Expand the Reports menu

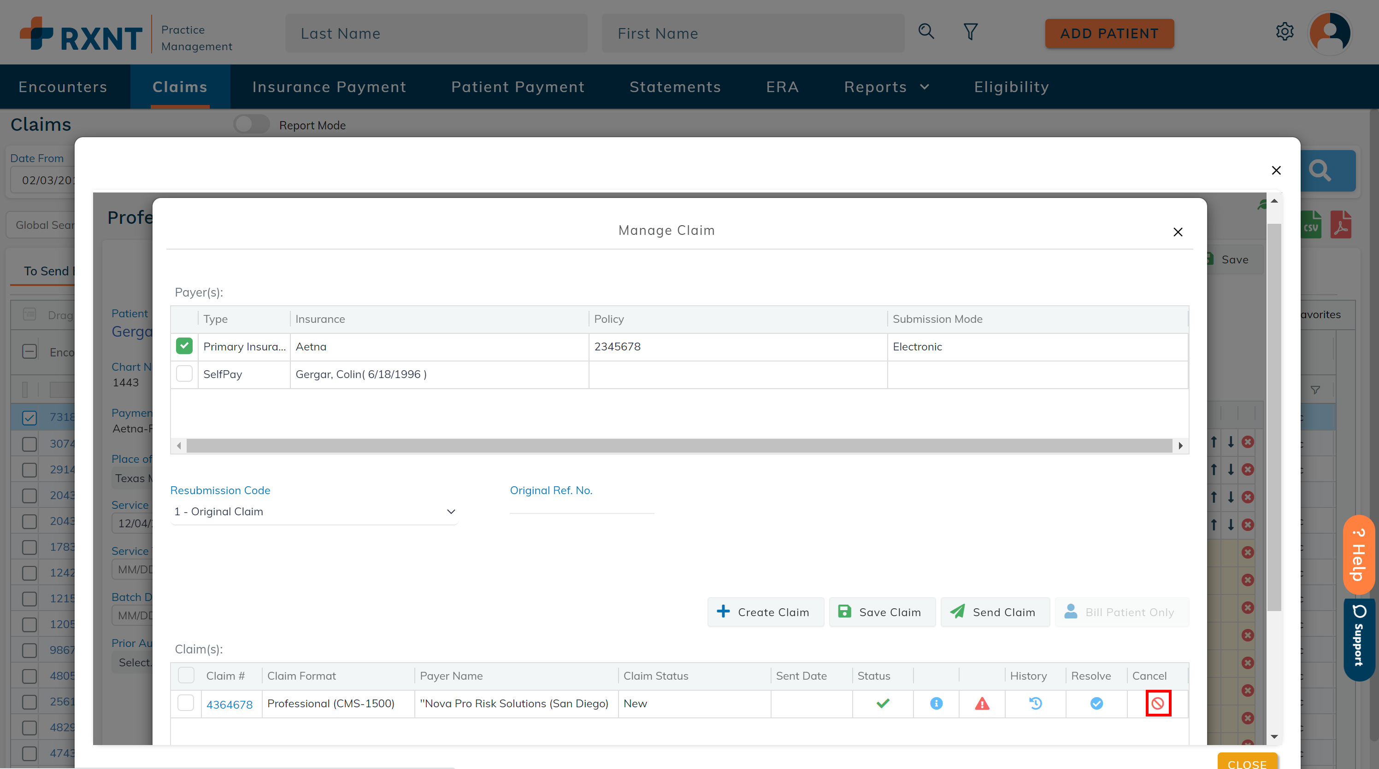tap(886, 87)
